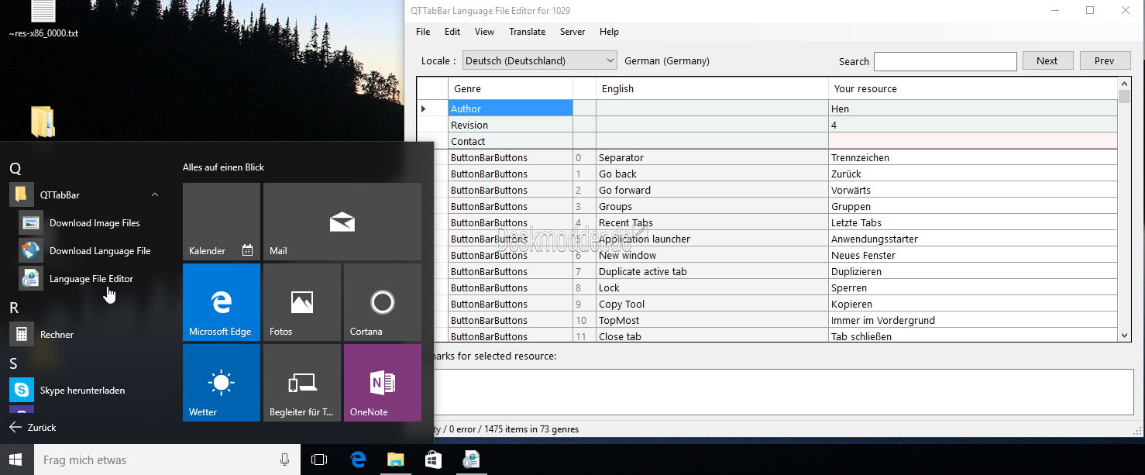Select the 'Trennzeichen' resource cell

point(973,157)
